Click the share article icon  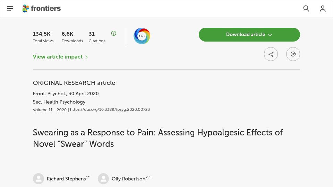tap(271, 54)
